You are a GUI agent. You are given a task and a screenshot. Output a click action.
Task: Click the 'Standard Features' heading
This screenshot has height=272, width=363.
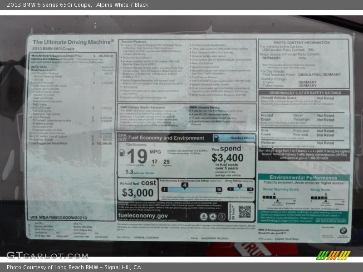click(133, 42)
